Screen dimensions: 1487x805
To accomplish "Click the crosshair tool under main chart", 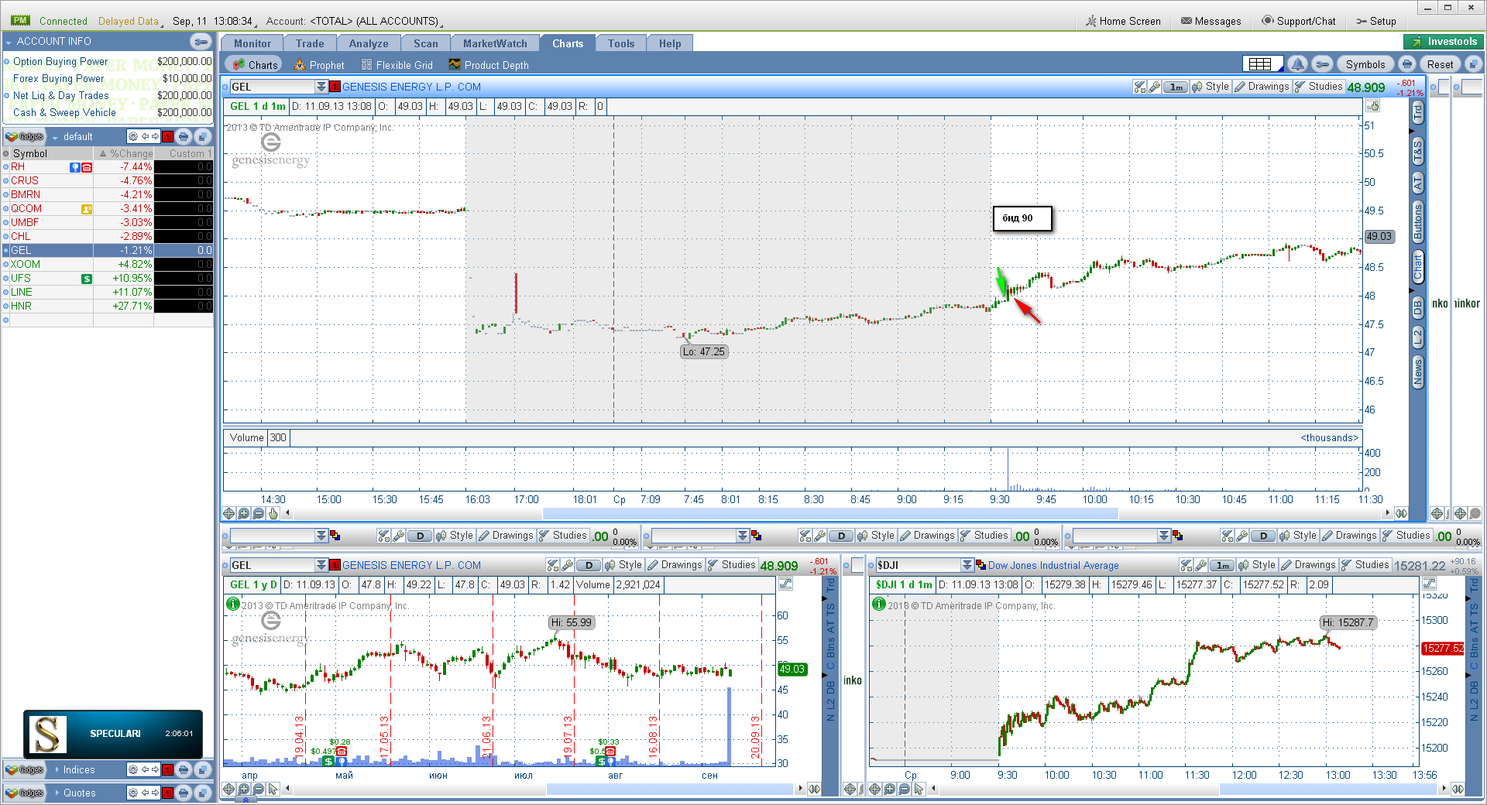I will (x=229, y=513).
